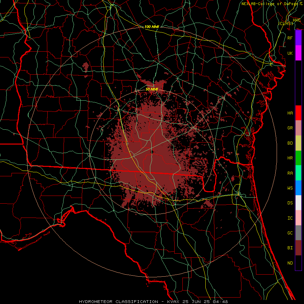This screenshot has height=304, width=304.
Task: Click the DS white legend swatch
Action: pyautogui.click(x=298, y=203)
